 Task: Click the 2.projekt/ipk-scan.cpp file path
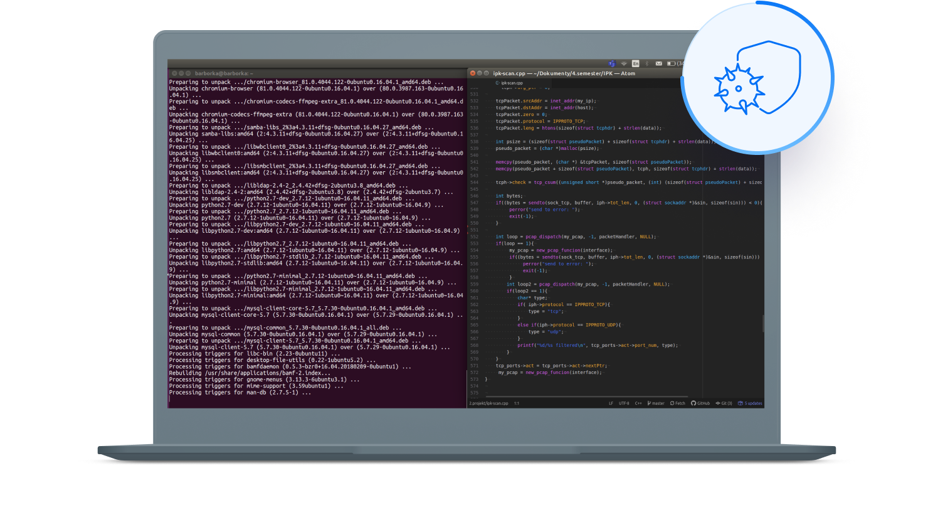point(488,403)
